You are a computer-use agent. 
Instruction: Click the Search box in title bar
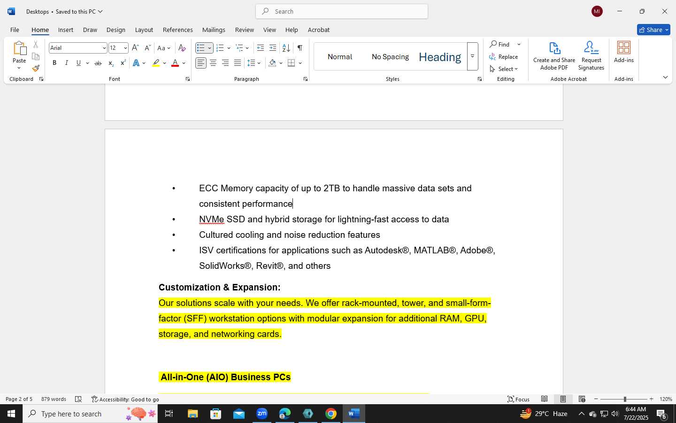[342, 11]
